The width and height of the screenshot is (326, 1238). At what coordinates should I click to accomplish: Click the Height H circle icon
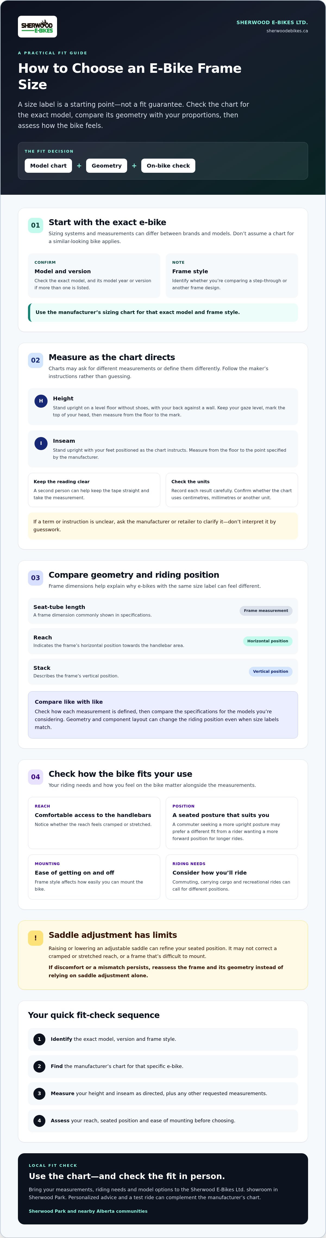pos(41,401)
